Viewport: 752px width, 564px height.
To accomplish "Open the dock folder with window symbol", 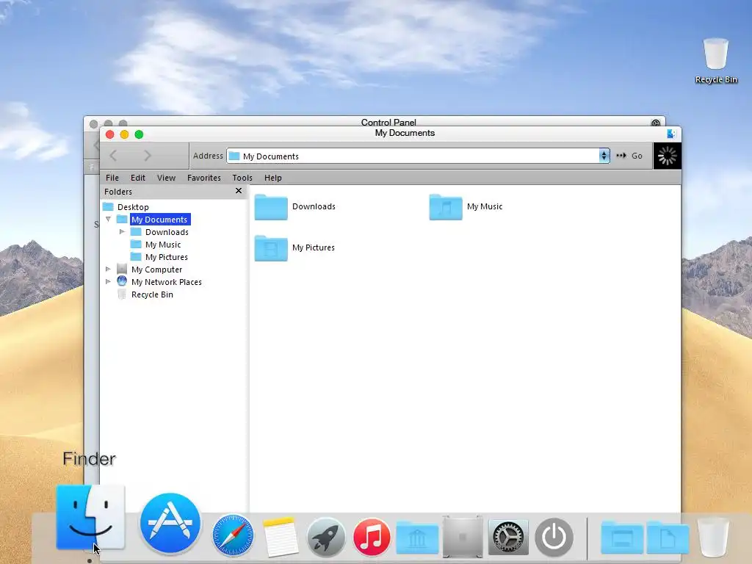I will [622, 538].
